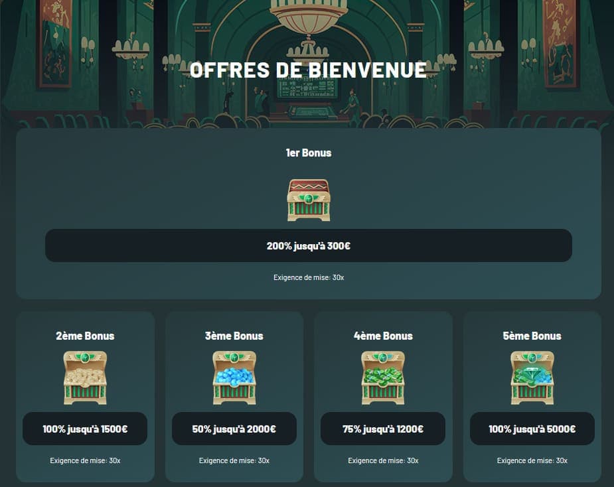Viewport: 614px width, 487px height.
Task: Click the 50% jusqu'à 2000€ bonus button
Action: point(234,428)
